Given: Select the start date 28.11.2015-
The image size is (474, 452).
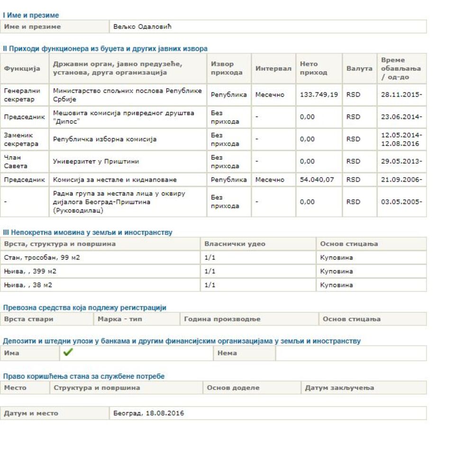Looking at the screenshot, I should point(401,95).
